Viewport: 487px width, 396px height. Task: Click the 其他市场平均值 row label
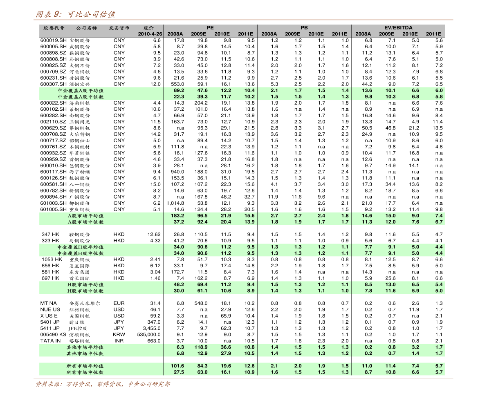tap(85, 347)
